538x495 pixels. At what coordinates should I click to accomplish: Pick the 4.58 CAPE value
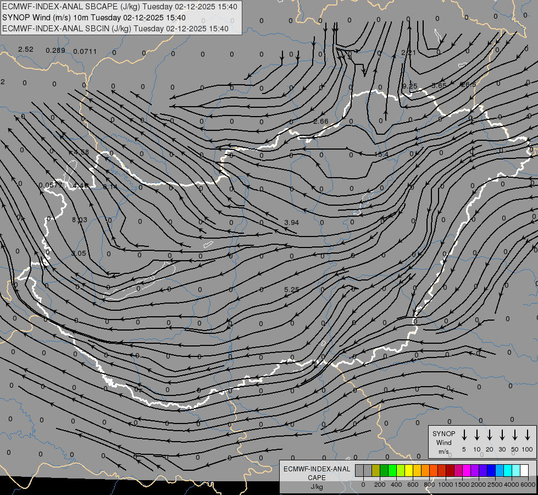81,152
